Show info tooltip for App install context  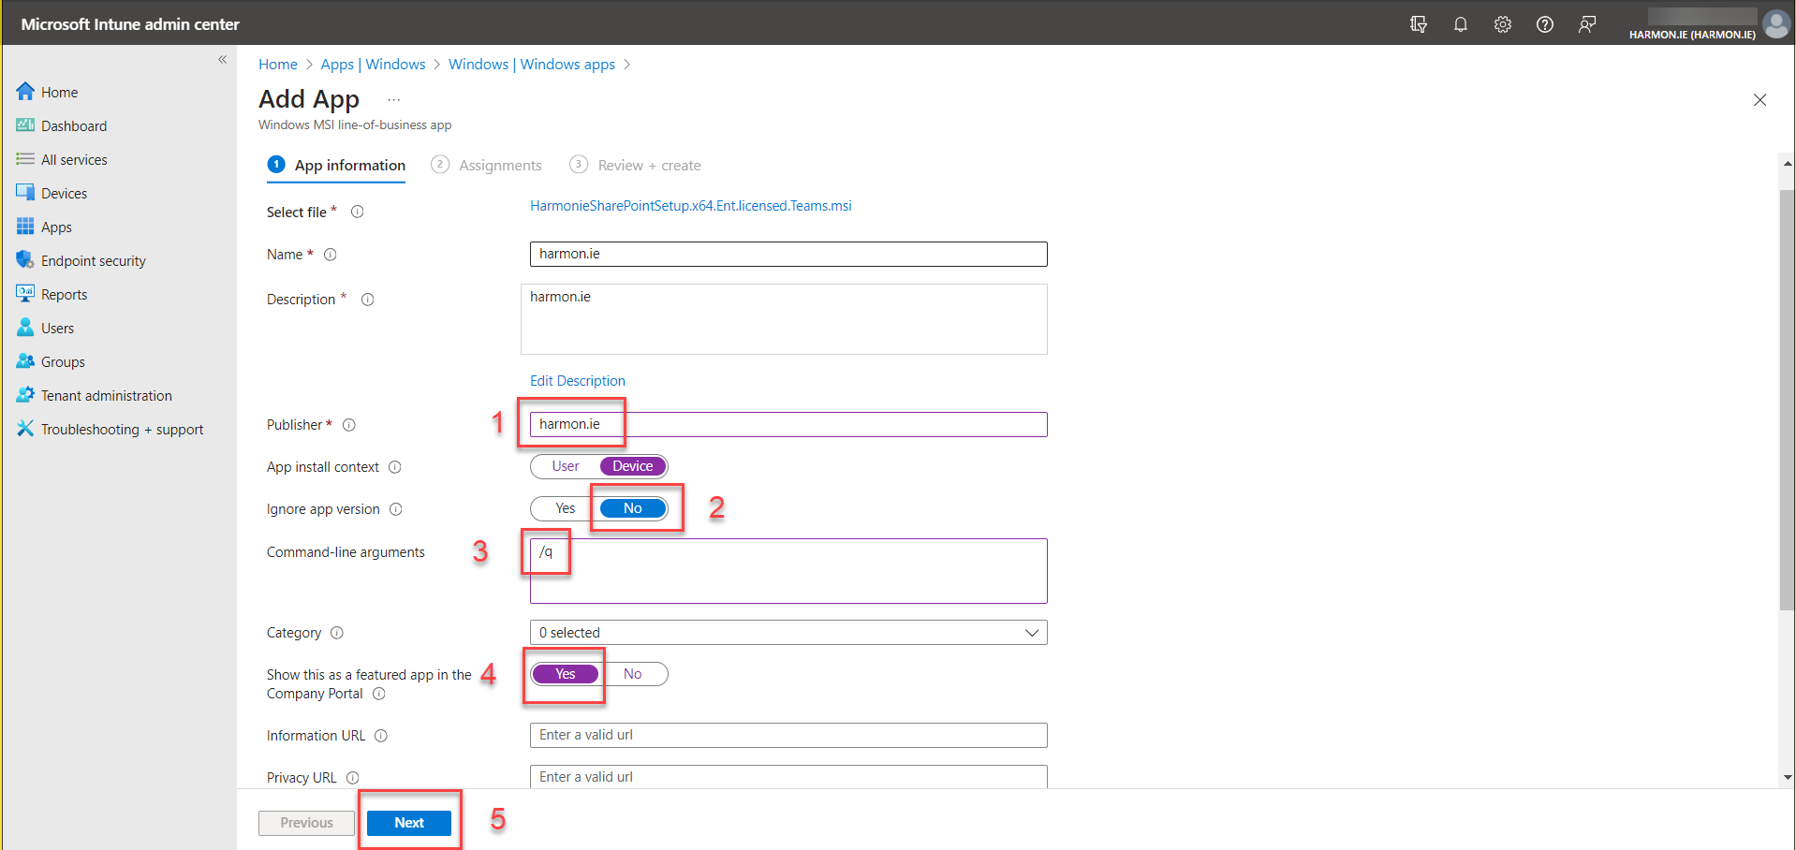(394, 467)
